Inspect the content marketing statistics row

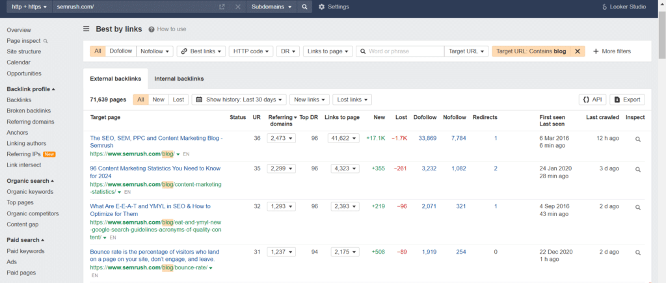coord(637,169)
